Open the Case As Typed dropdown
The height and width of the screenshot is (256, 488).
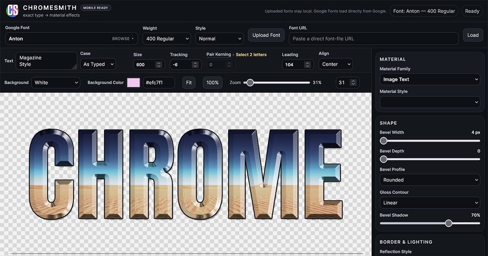98,64
